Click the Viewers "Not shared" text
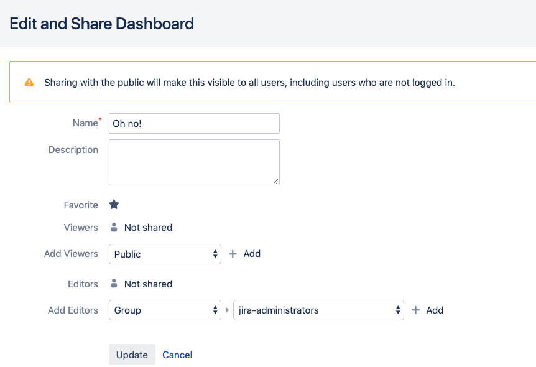Viewport: 536px width, 367px height. tap(148, 228)
